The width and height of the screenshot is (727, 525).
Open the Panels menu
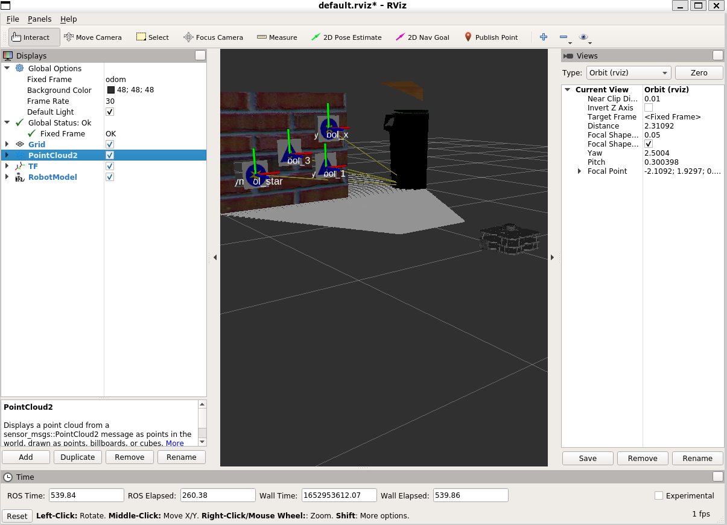[x=39, y=19]
